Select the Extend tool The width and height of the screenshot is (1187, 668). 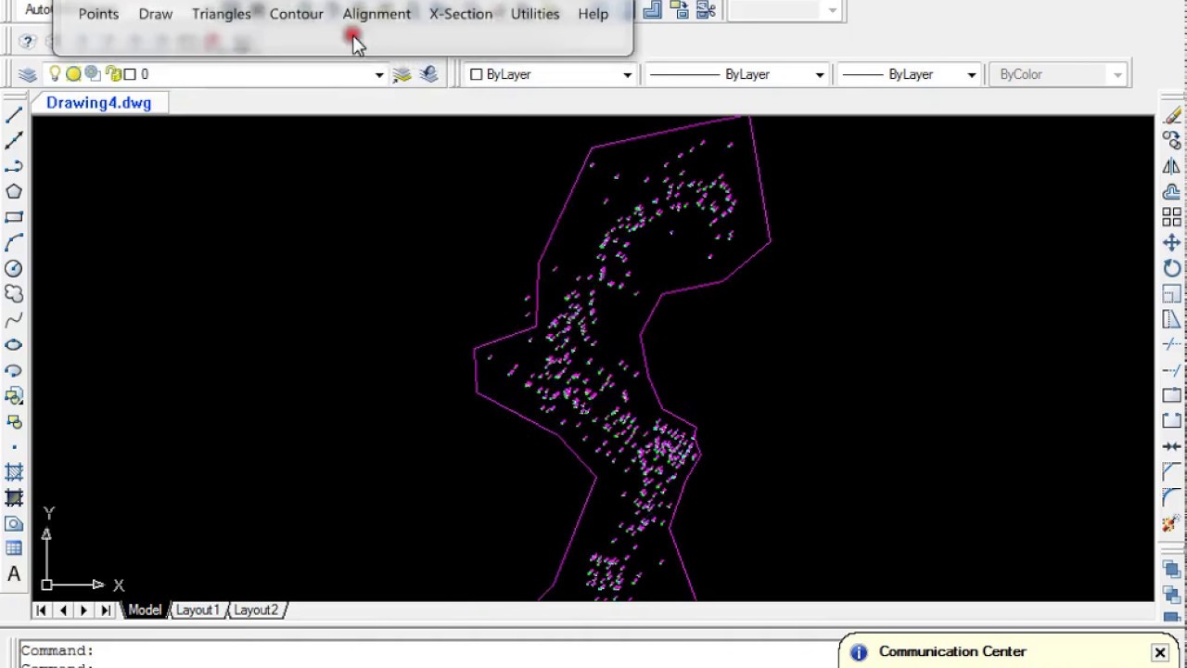(1171, 371)
